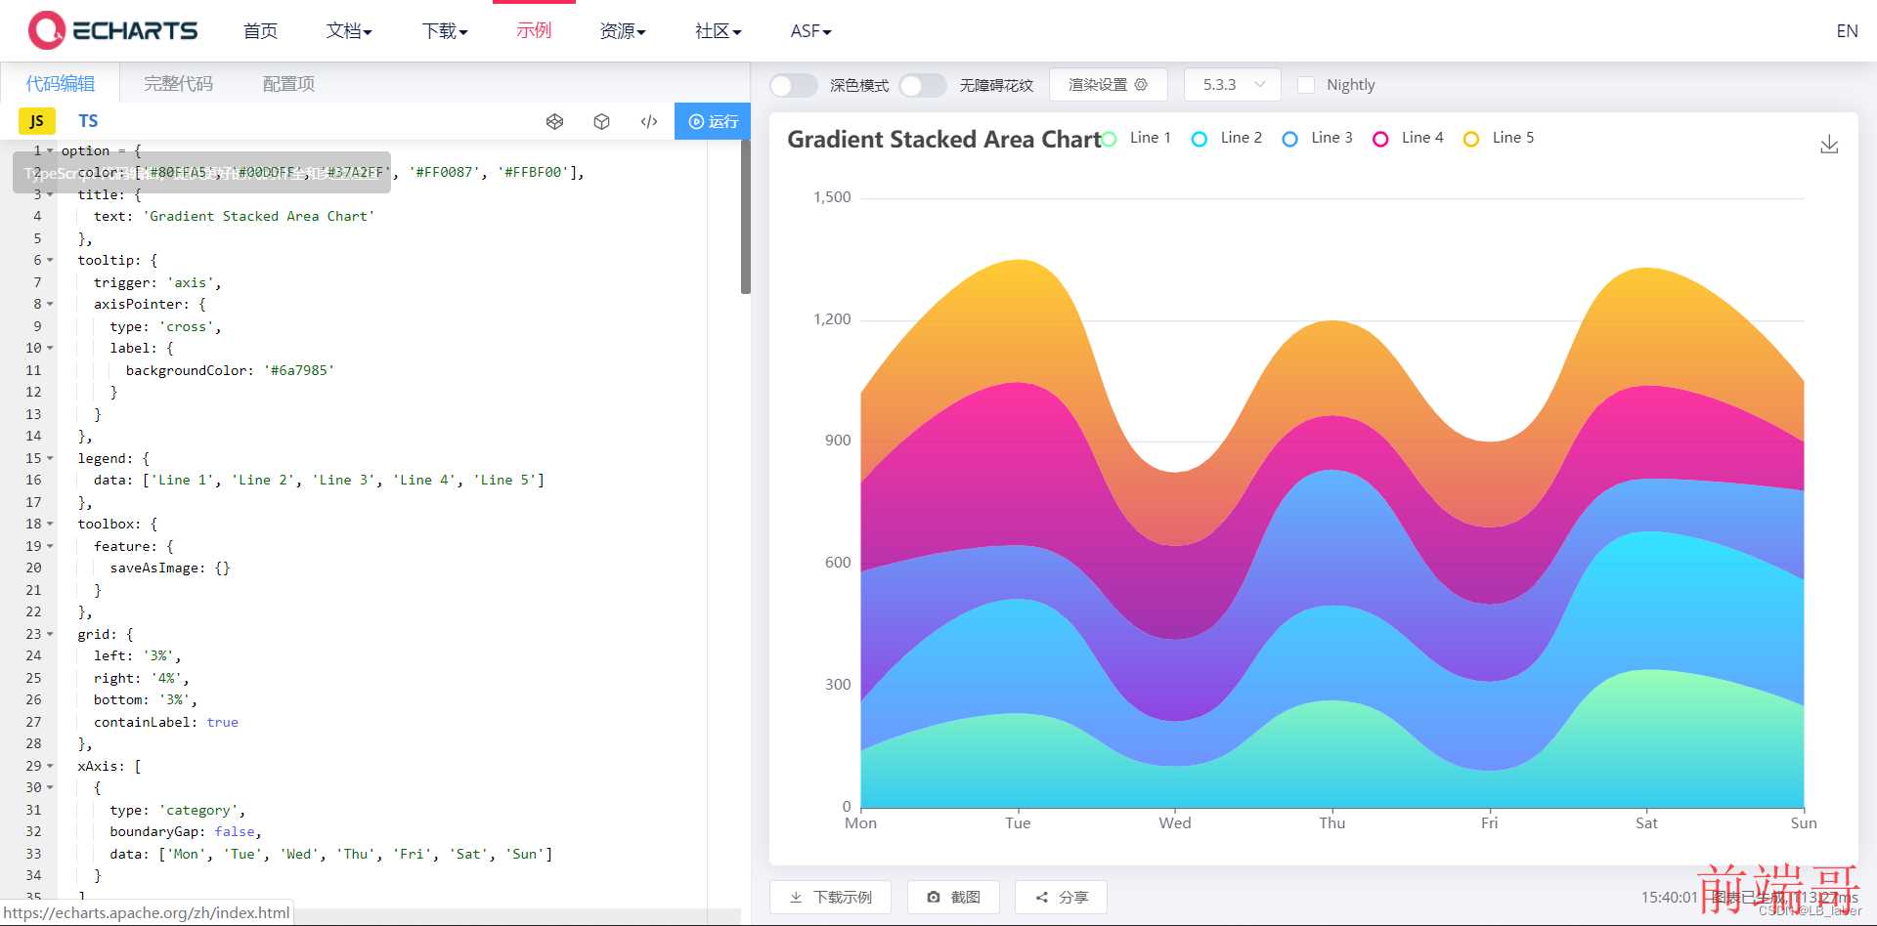This screenshot has height=926, width=1877.
Task: Collapse the tooltip block fold arrow on line 6
Action: click(x=50, y=261)
